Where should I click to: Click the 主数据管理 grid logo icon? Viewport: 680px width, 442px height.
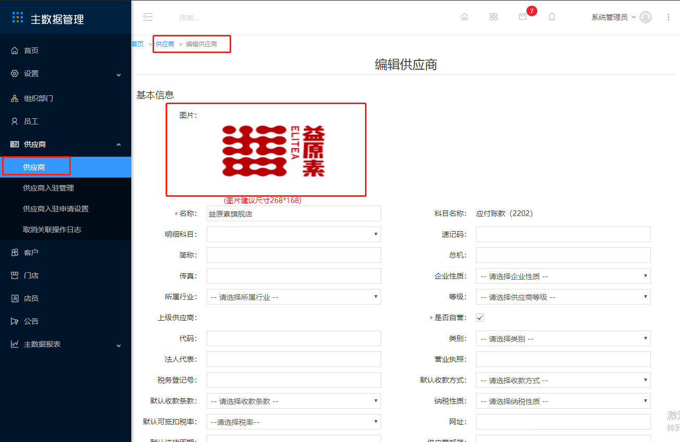coord(18,17)
